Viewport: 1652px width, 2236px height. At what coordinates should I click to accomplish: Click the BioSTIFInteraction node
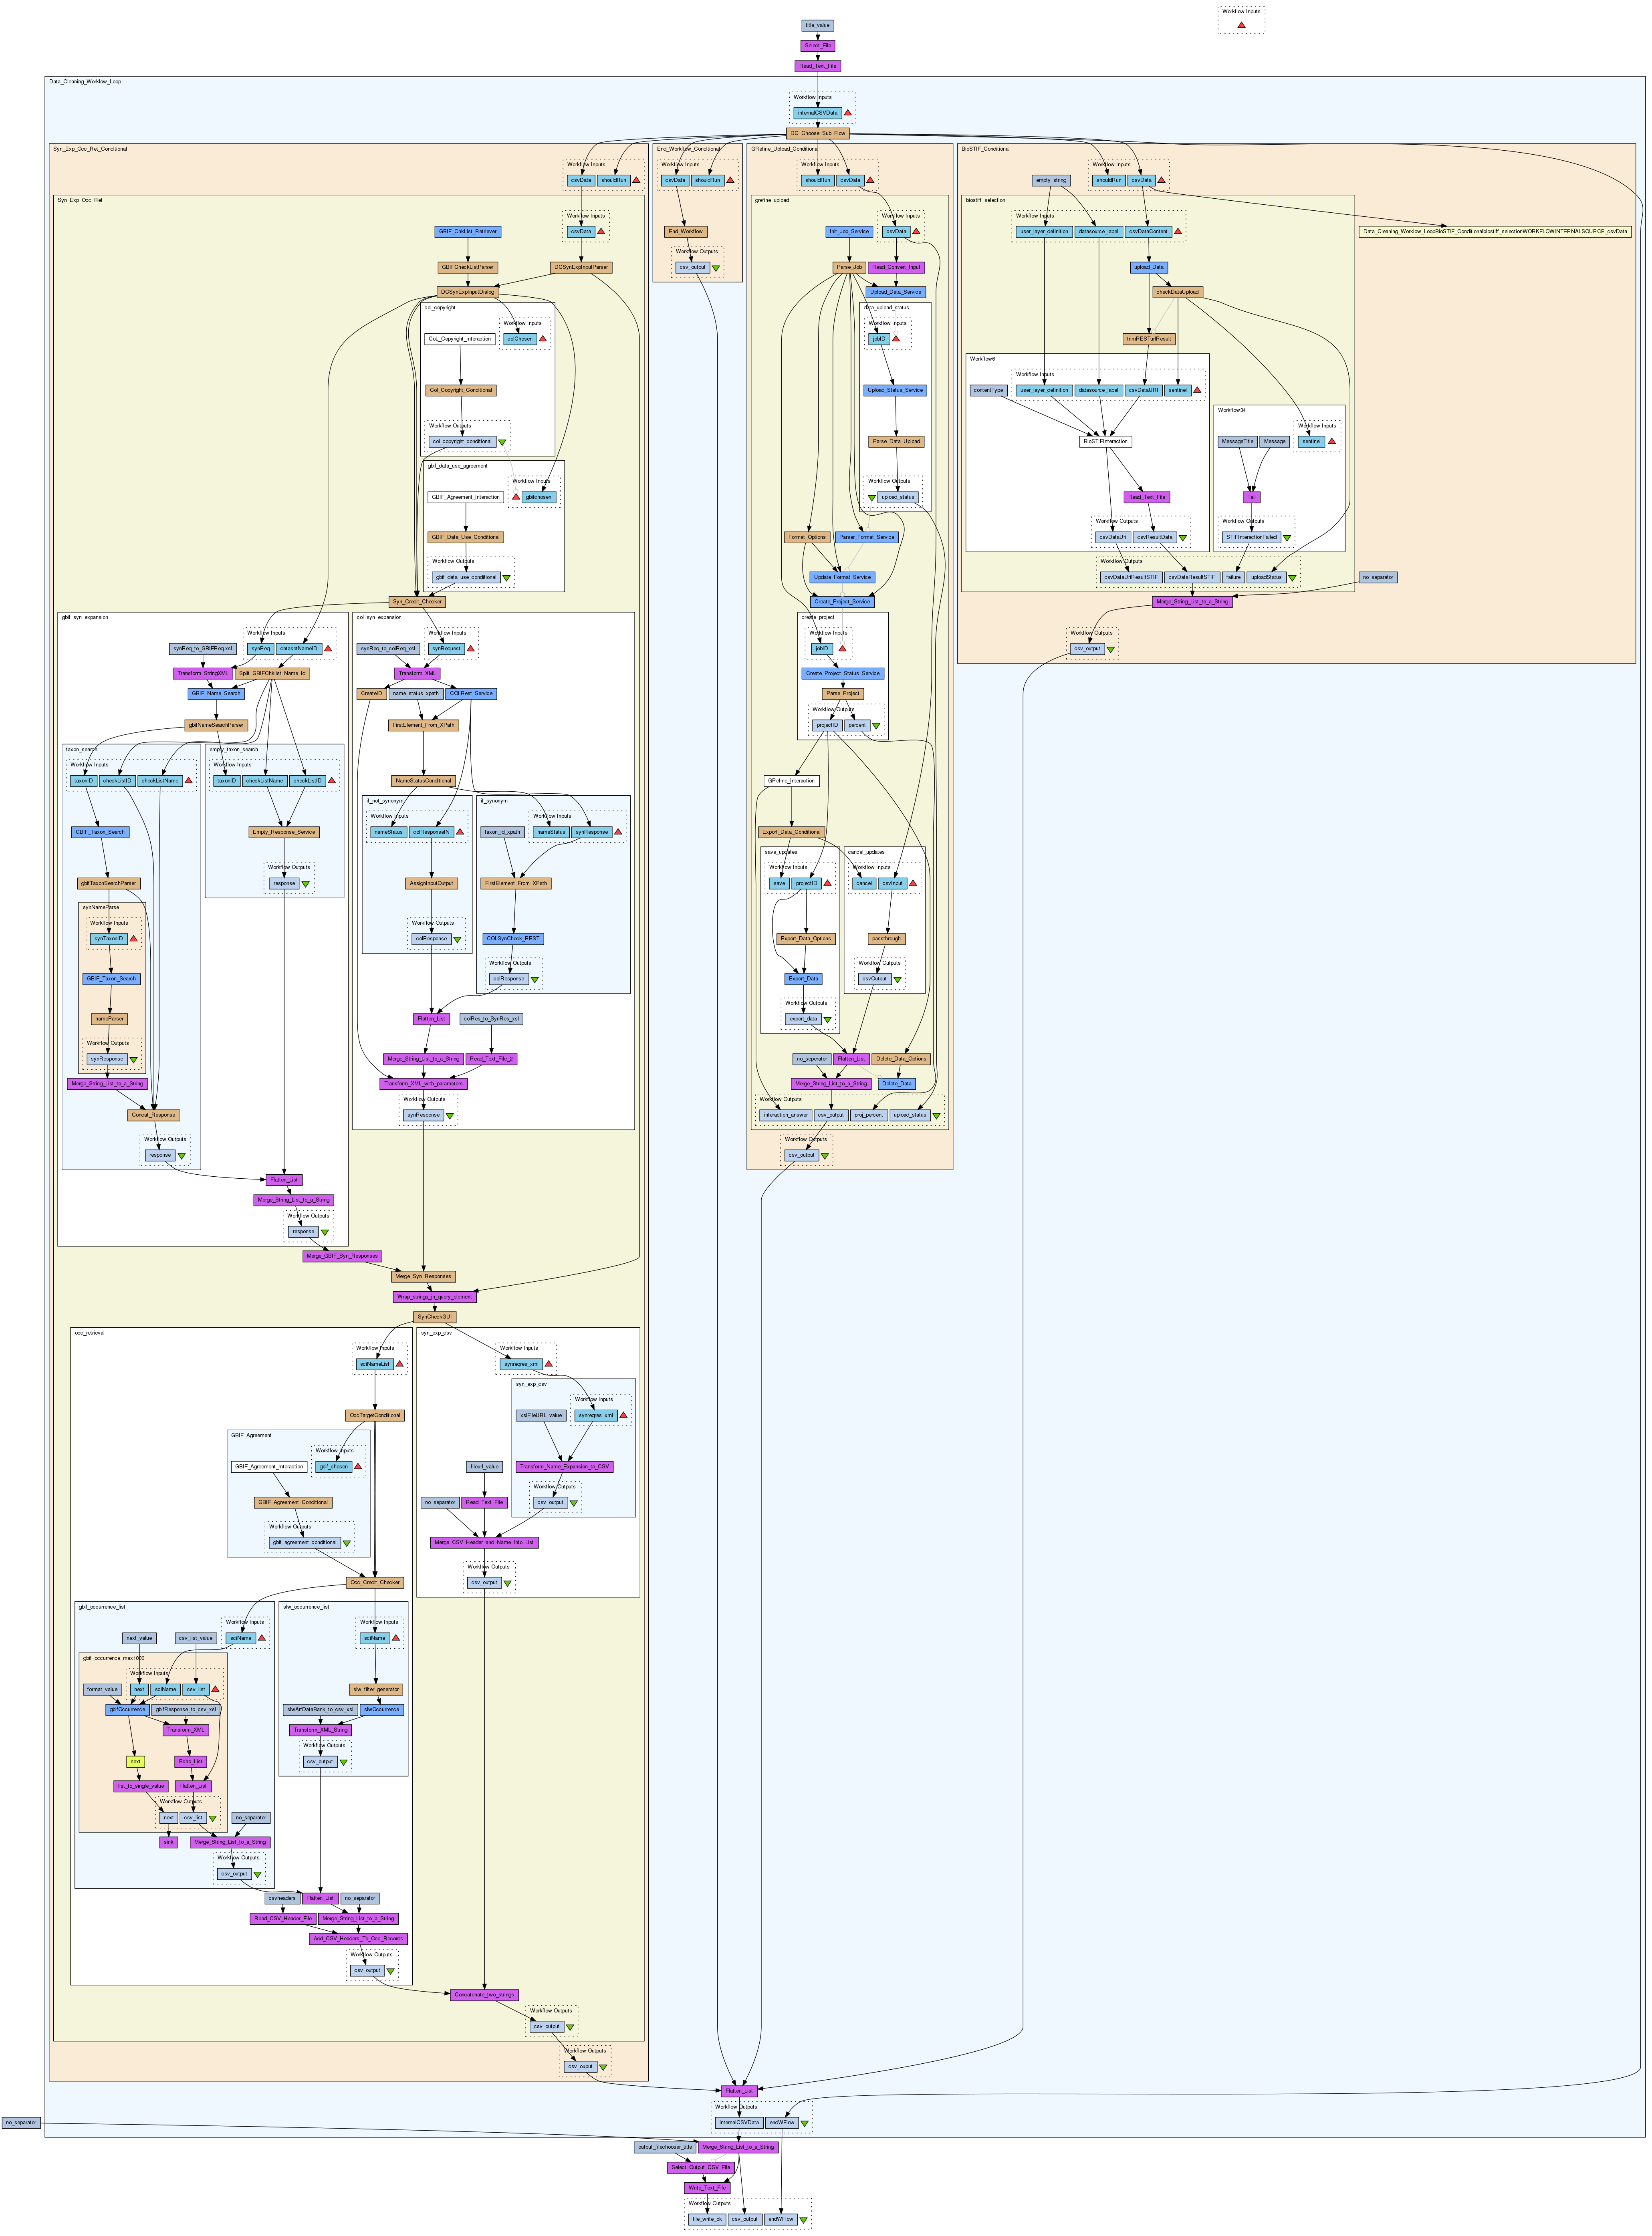[1106, 441]
